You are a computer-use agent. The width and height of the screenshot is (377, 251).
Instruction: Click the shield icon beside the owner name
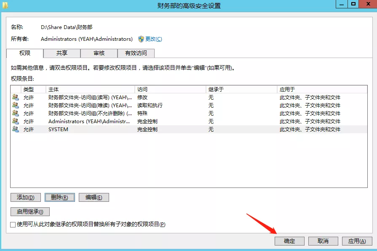coord(141,39)
